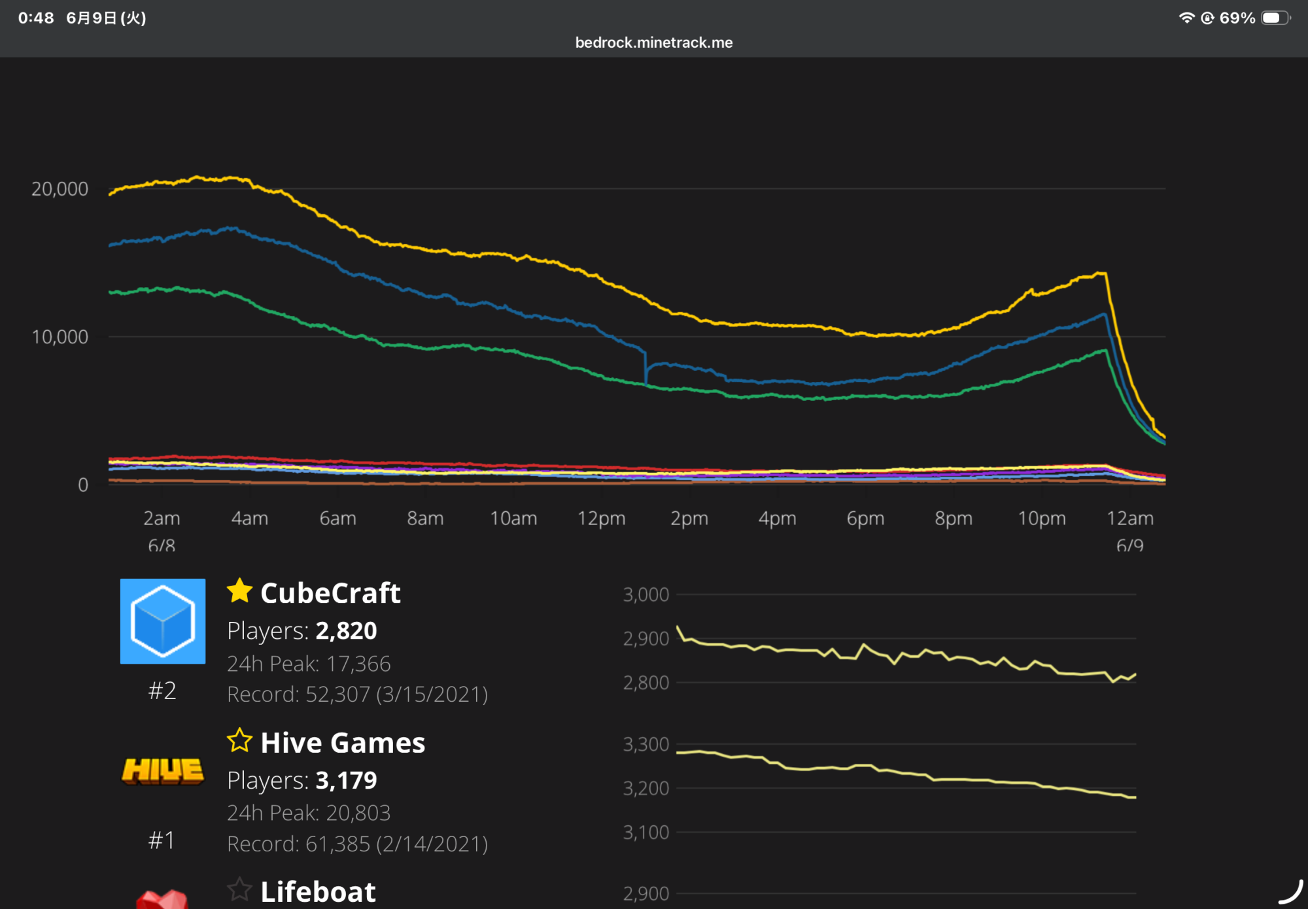
Task: Click the 3,000 label on CubeCraft graph
Action: (646, 594)
